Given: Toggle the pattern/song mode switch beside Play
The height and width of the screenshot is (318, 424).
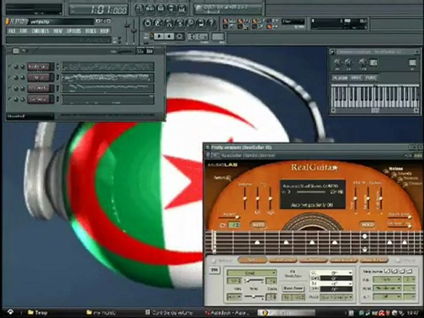Looking at the screenshot, I should tap(151, 36).
